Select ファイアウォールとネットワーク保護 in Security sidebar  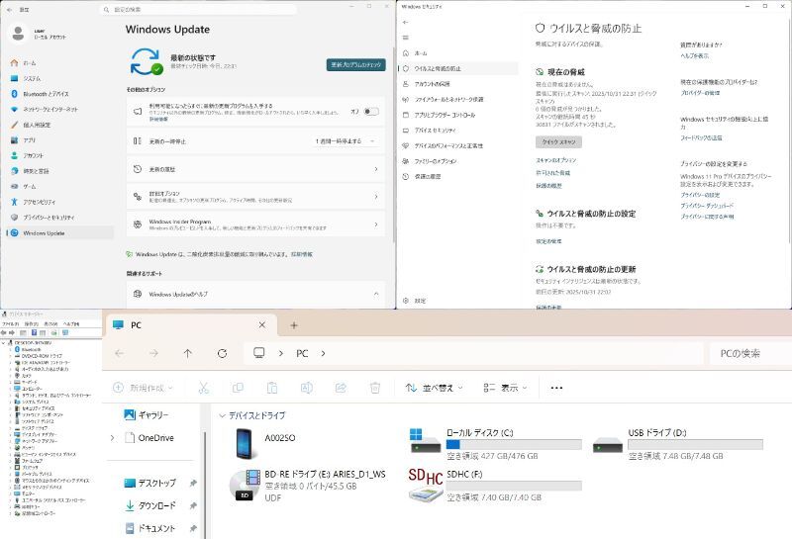458,100
